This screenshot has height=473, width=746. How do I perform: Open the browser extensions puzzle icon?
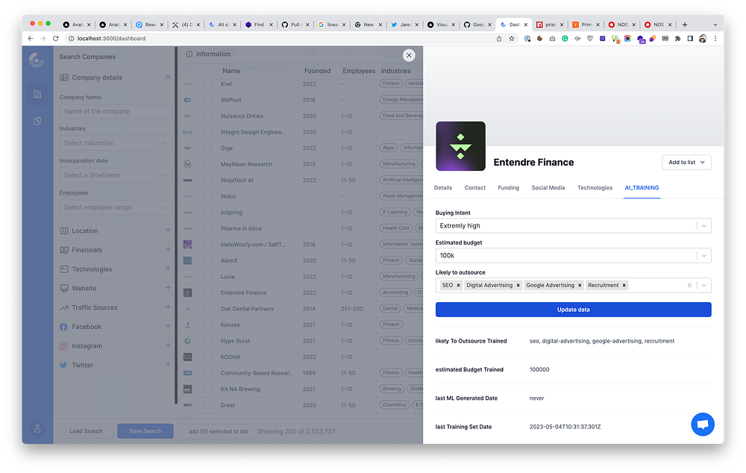(x=677, y=39)
